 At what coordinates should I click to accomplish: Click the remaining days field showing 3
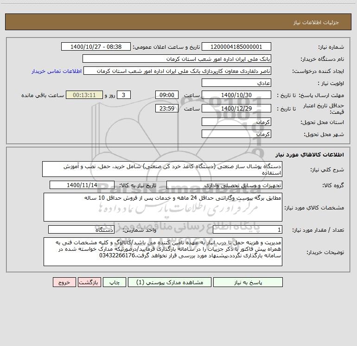pyautogui.click(x=124, y=95)
